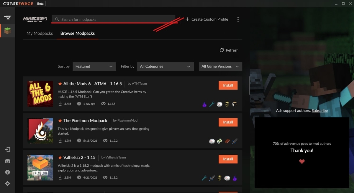
Task: Install All the Mods 6 modpack
Action: (x=228, y=85)
